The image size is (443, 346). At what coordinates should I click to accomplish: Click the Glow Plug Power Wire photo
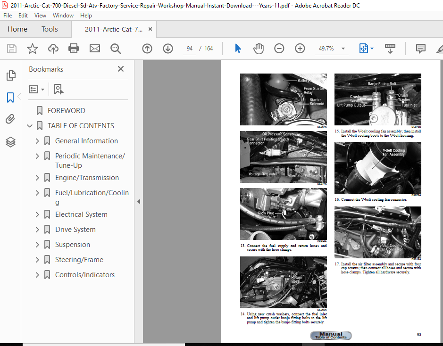tap(284, 214)
